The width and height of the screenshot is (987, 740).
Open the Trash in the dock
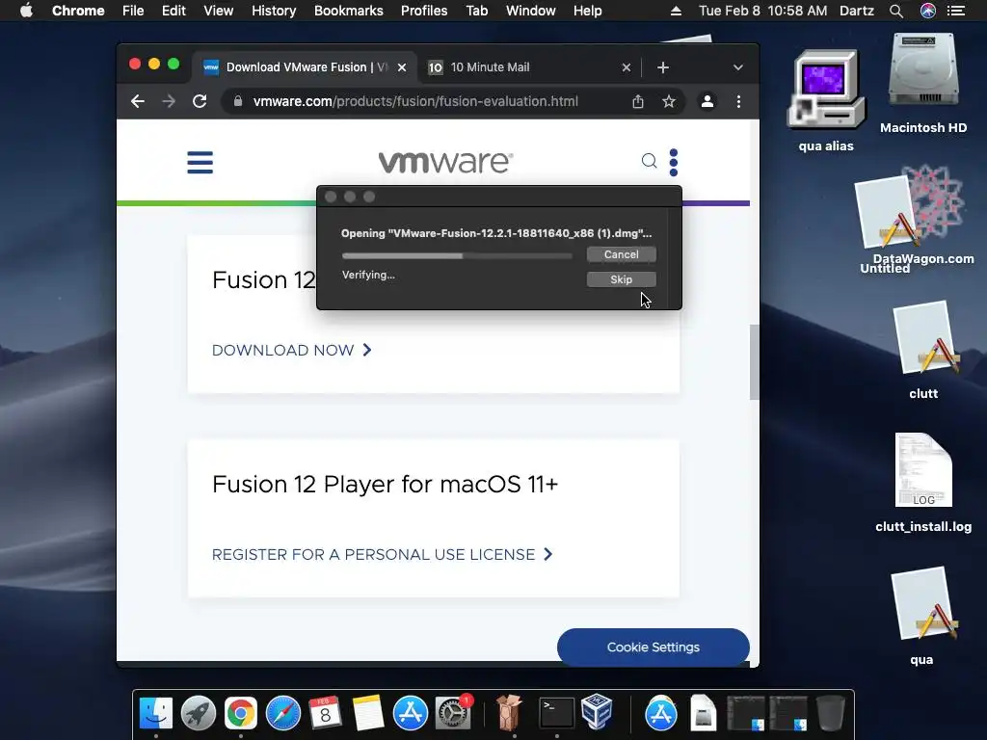830,714
